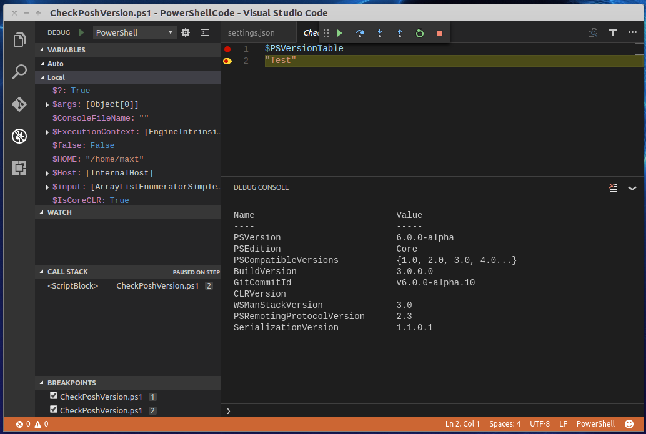Image resolution: width=646 pixels, height=434 pixels.
Task: Open the Debug view in activity bar
Action: click(x=19, y=136)
